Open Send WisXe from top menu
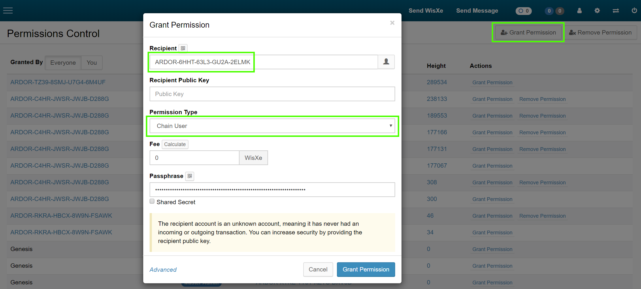 pos(426,11)
